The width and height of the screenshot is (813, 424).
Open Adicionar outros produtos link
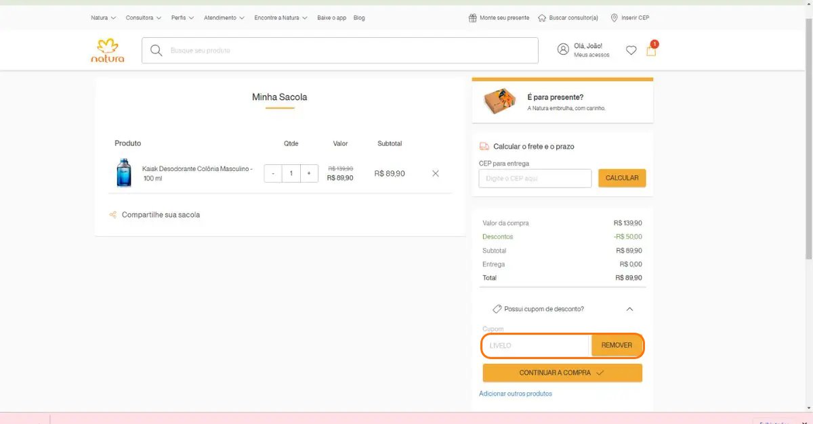(516, 394)
